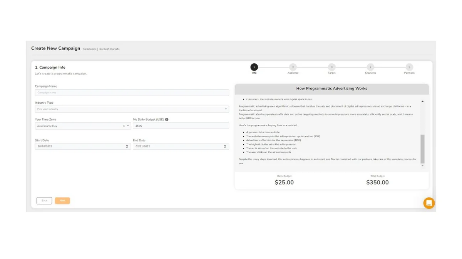Viewport: 462px width, 259px height.
Task: Click the My Daily Budget input field
Action: (x=181, y=126)
